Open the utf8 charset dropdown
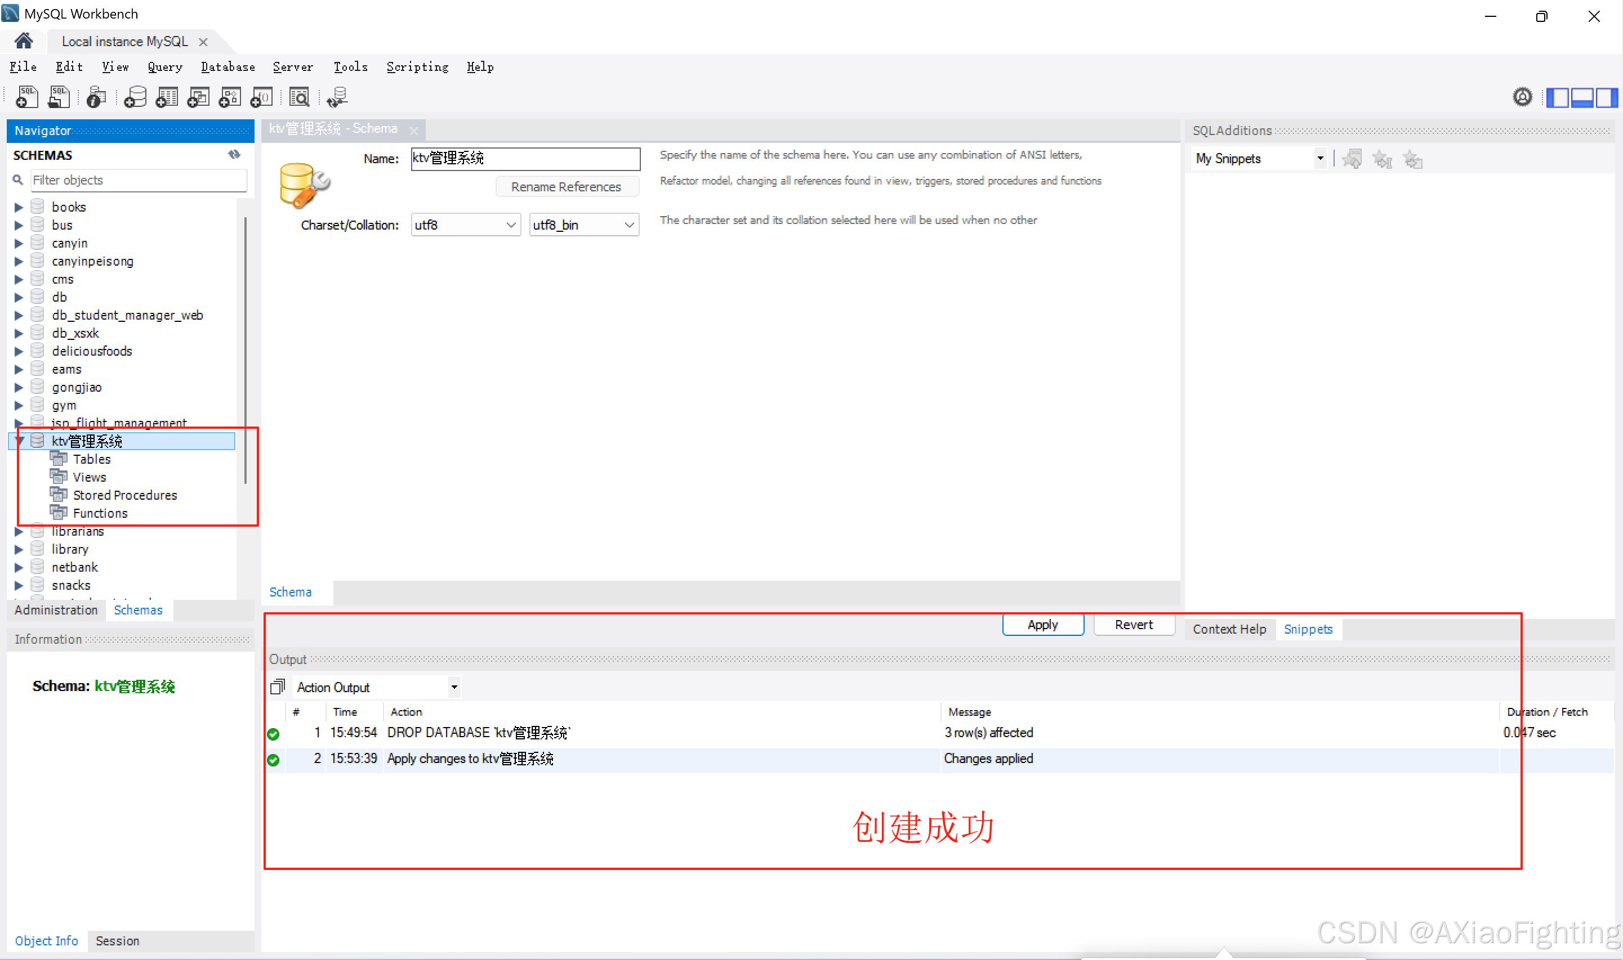1623x960 pixels. [466, 225]
